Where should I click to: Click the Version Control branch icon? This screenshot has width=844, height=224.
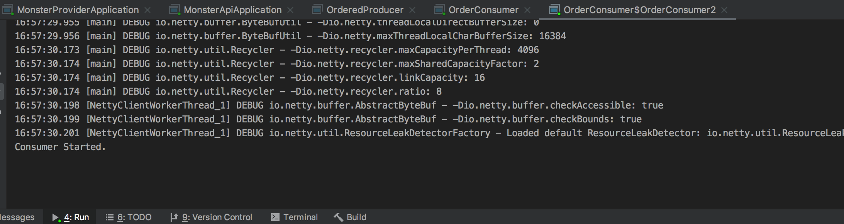(174, 217)
